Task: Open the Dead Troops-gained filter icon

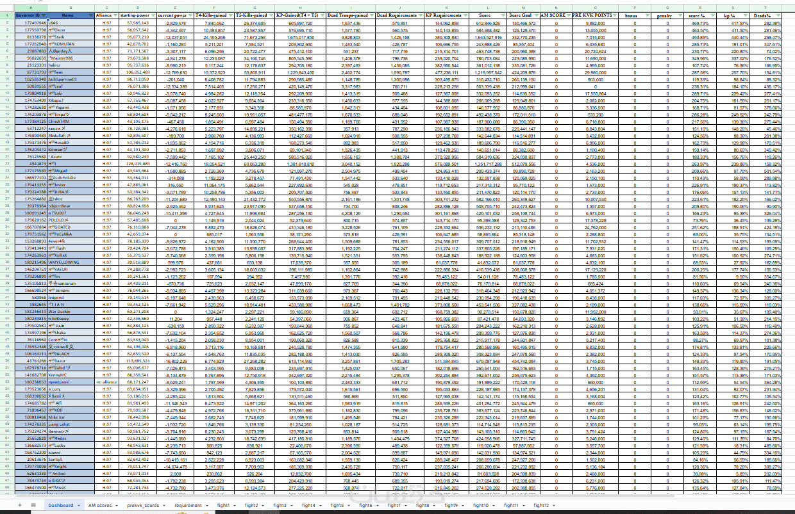Action: [371, 15]
